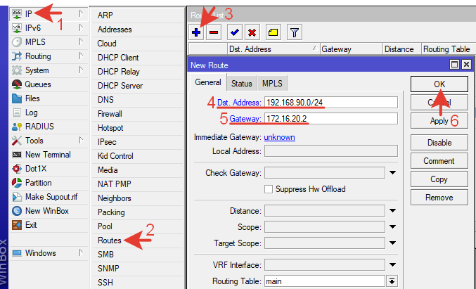Click the Local Address field
The height and width of the screenshot is (289, 476).
pos(331,151)
